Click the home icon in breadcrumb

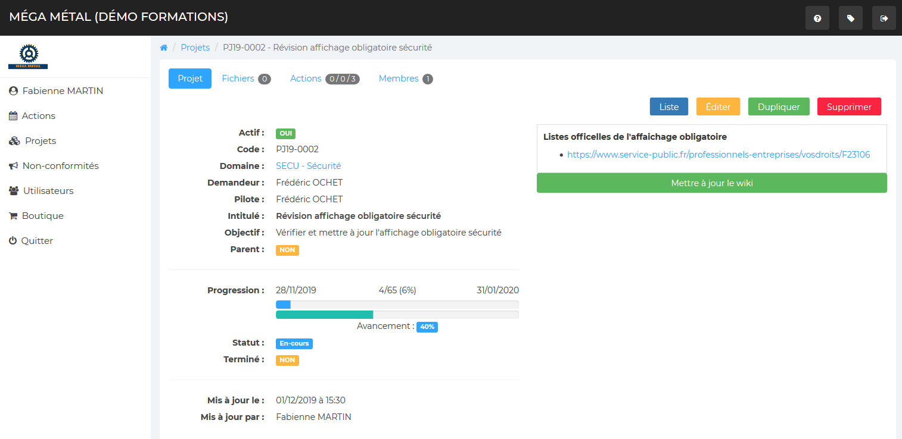(x=164, y=48)
